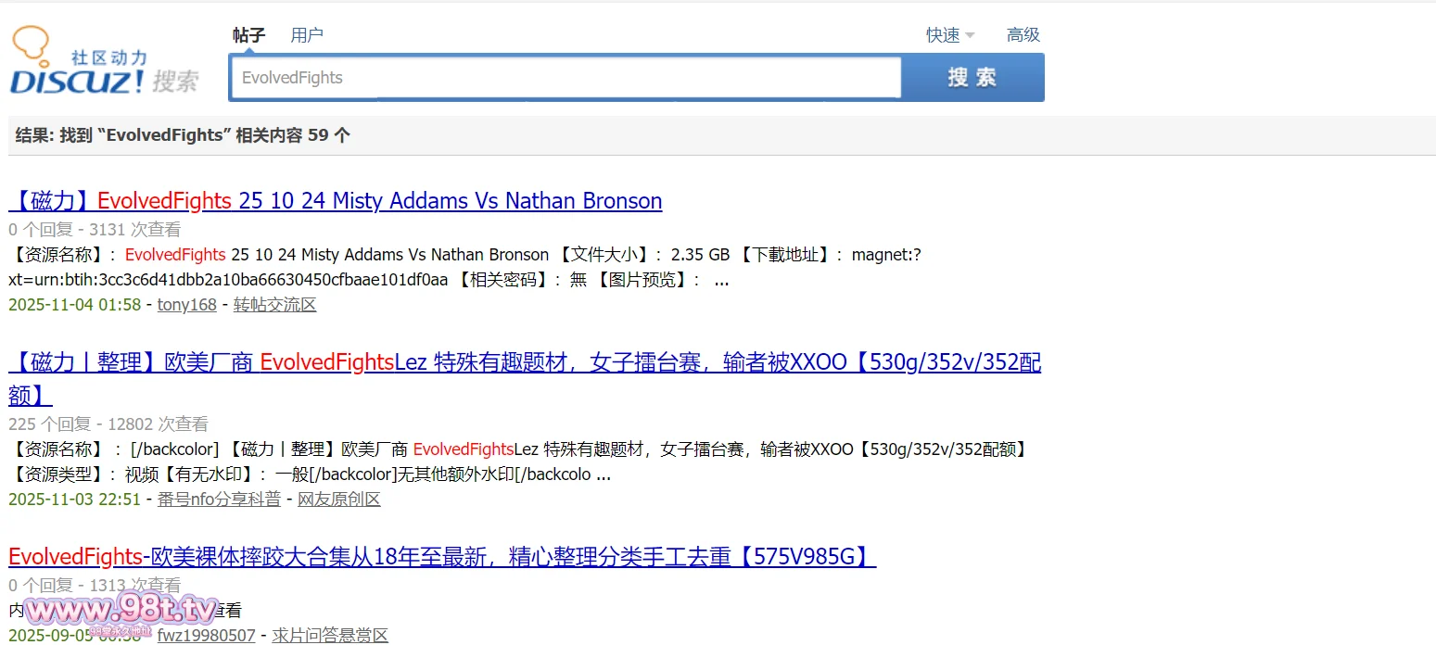1436x645 pixels.
Task: Go to the 求片问答悬赏区 forum
Action: click(330, 636)
